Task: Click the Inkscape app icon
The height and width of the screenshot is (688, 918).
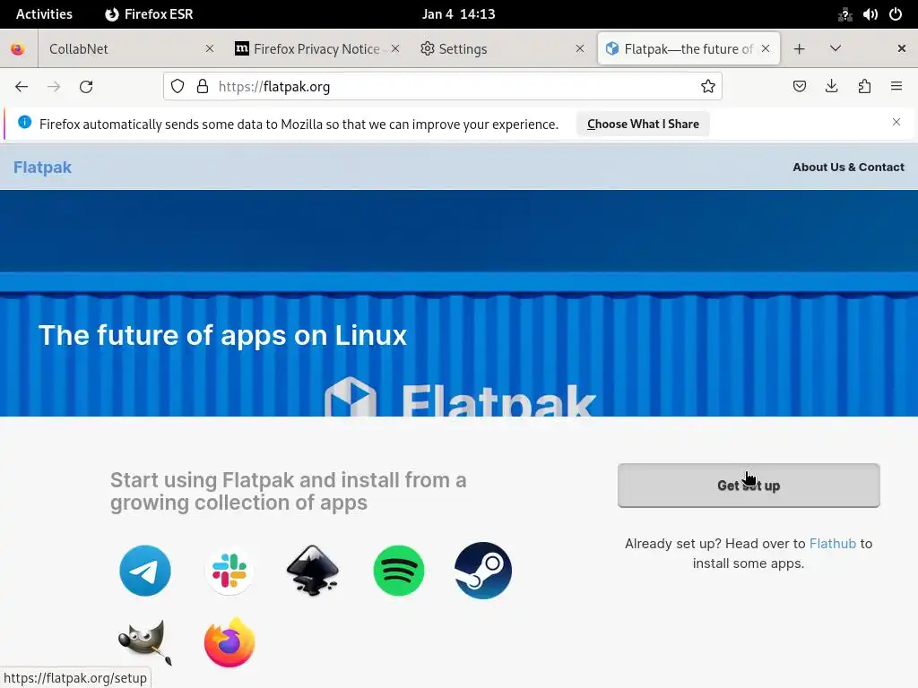Action: point(313,571)
